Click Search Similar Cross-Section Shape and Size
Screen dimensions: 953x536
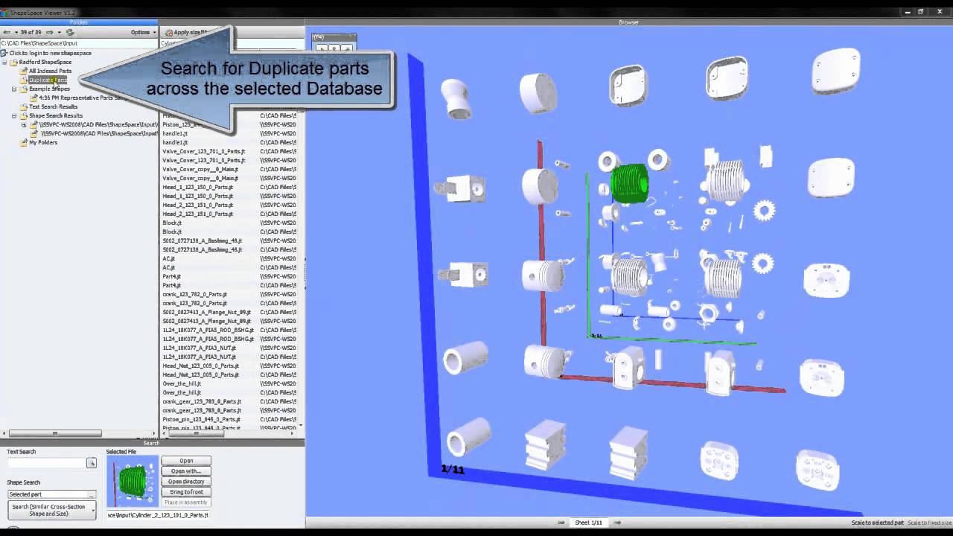pos(51,511)
